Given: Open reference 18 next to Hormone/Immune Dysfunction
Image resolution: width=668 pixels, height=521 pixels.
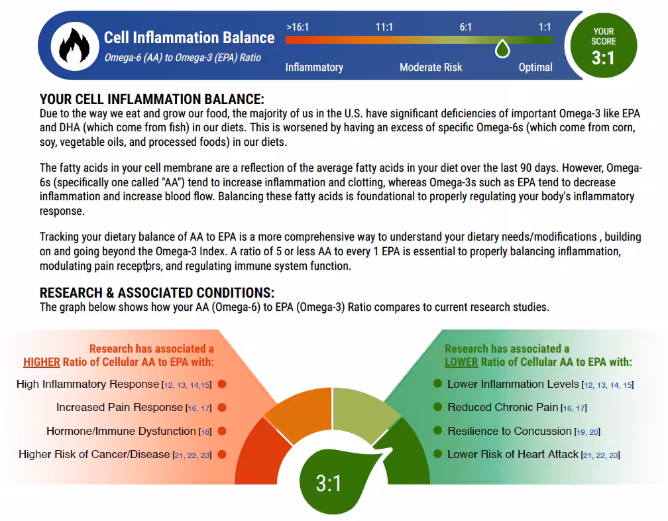Looking at the screenshot, I should (205, 432).
